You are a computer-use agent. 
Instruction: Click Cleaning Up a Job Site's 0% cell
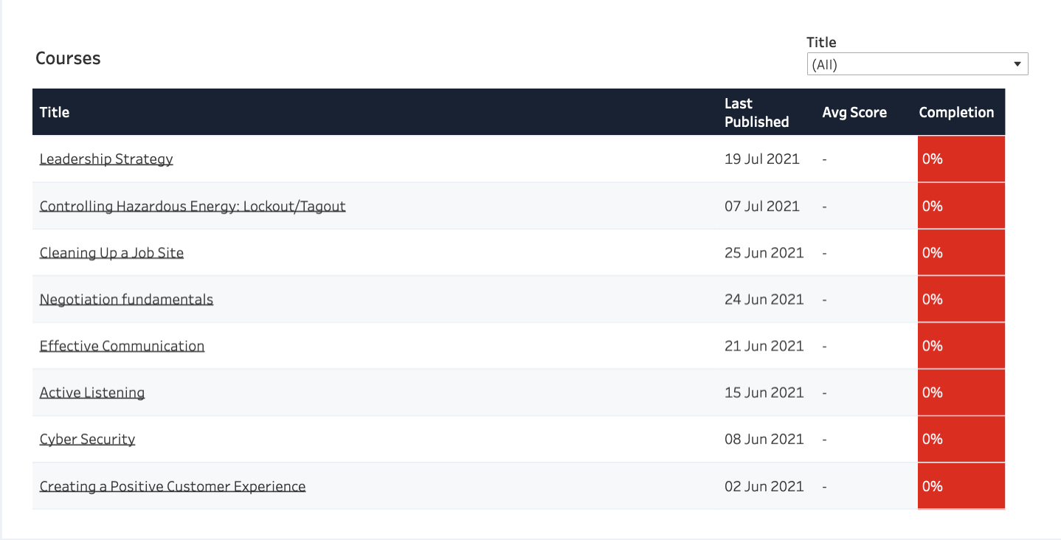coord(961,252)
